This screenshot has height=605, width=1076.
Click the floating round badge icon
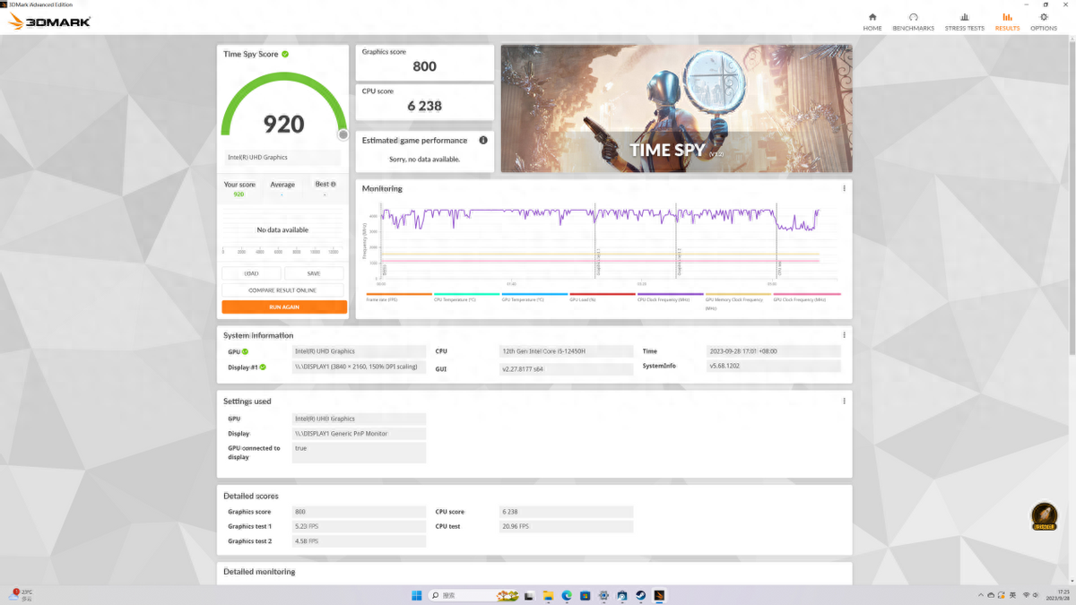coord(1043,516)
